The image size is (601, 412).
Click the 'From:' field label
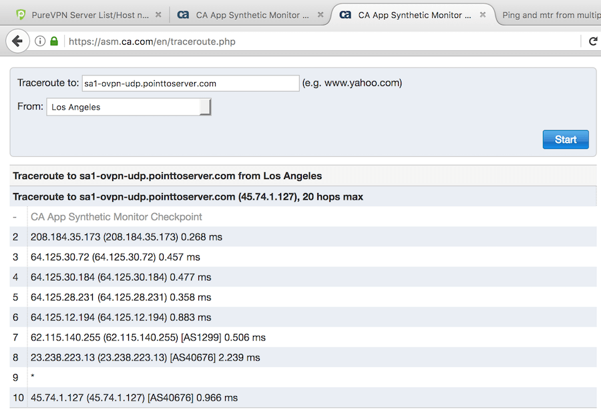[x=30, y=106]
